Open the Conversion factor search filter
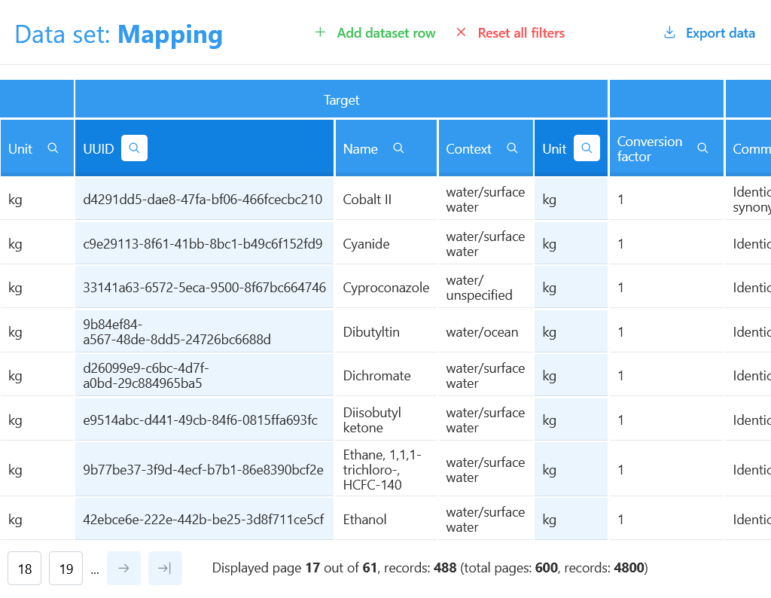771x598 pixels. point(702,148)
